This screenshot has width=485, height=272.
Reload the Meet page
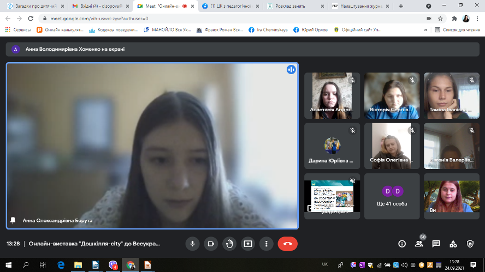point(31,19)
